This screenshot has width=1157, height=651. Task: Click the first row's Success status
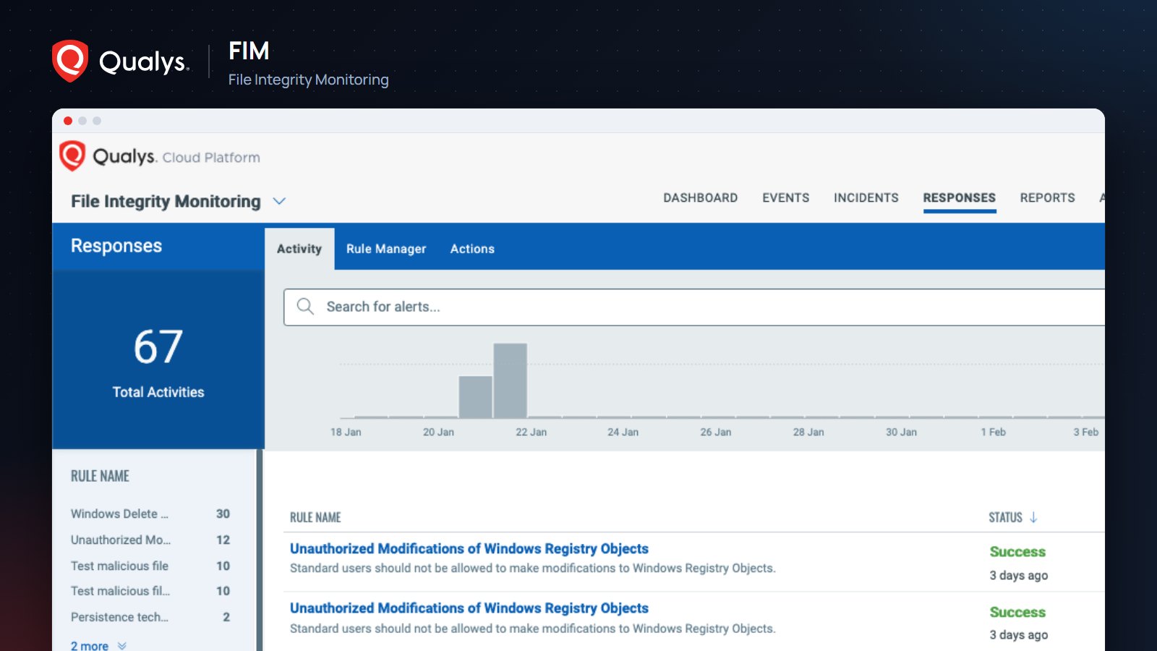(1017, 552)
